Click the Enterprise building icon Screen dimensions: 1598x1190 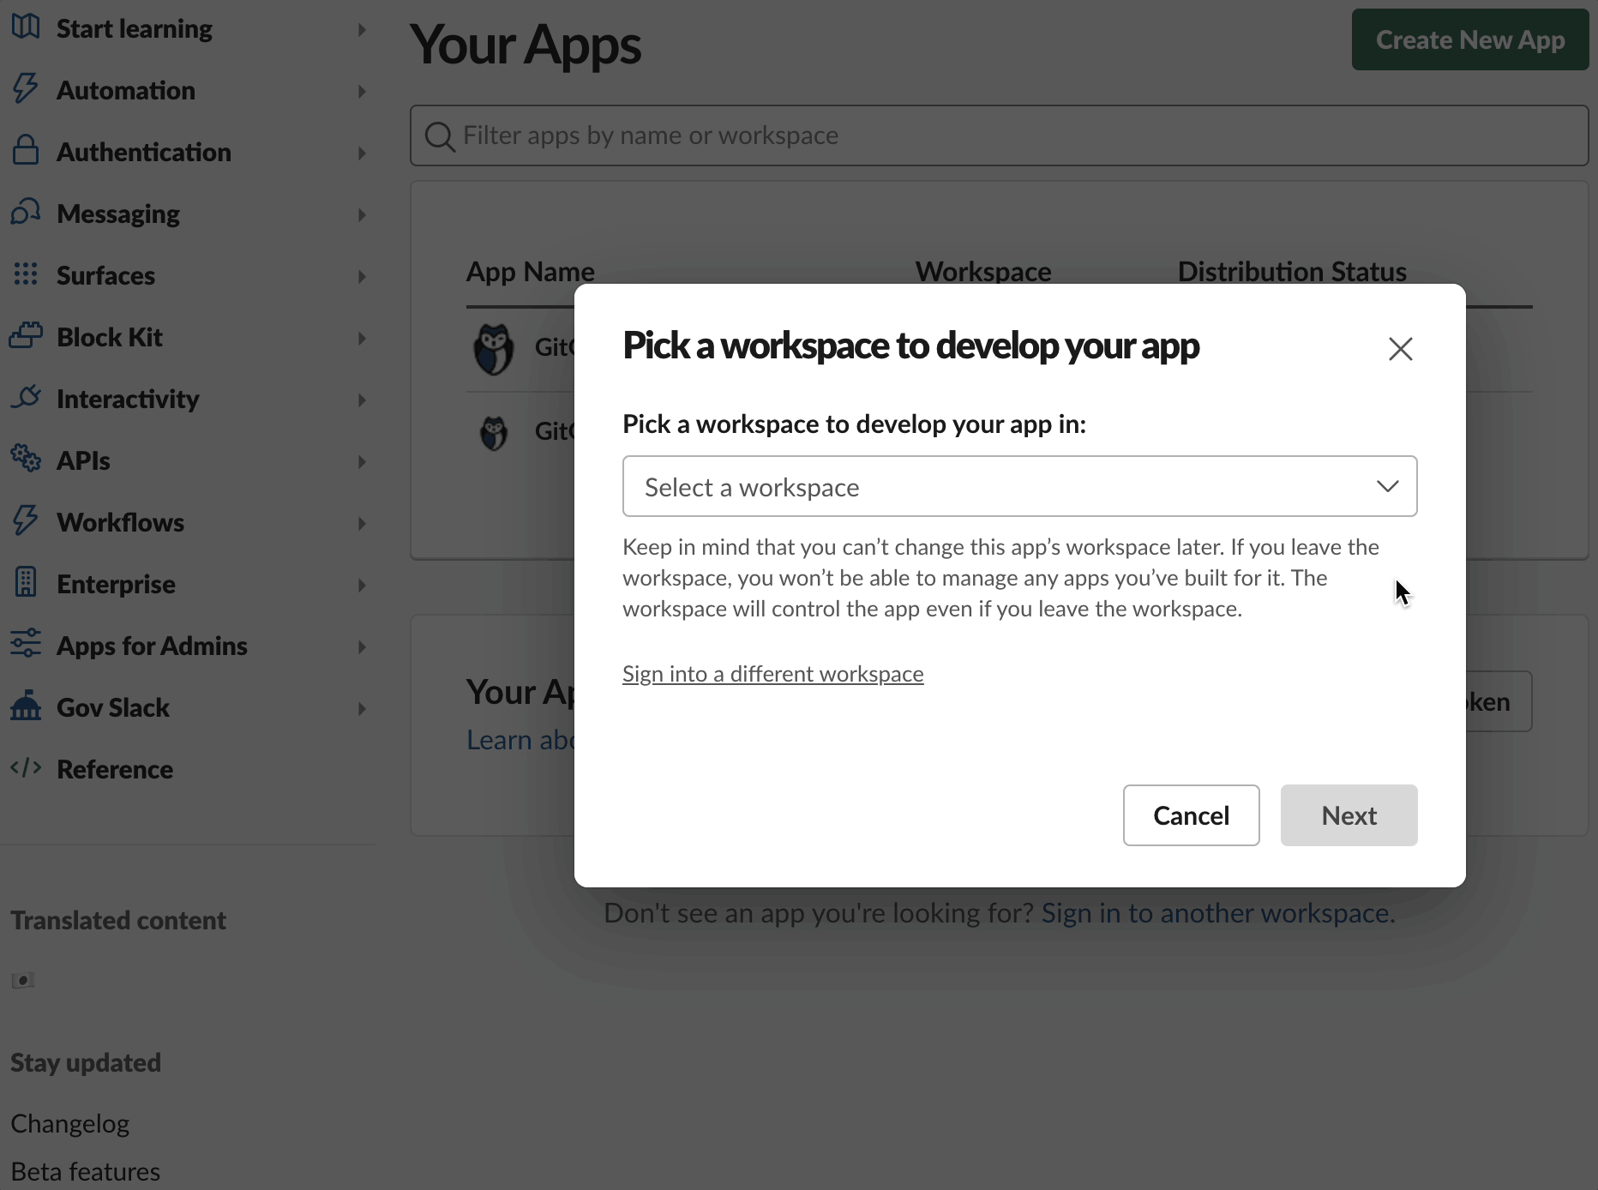tap(26, 582)
